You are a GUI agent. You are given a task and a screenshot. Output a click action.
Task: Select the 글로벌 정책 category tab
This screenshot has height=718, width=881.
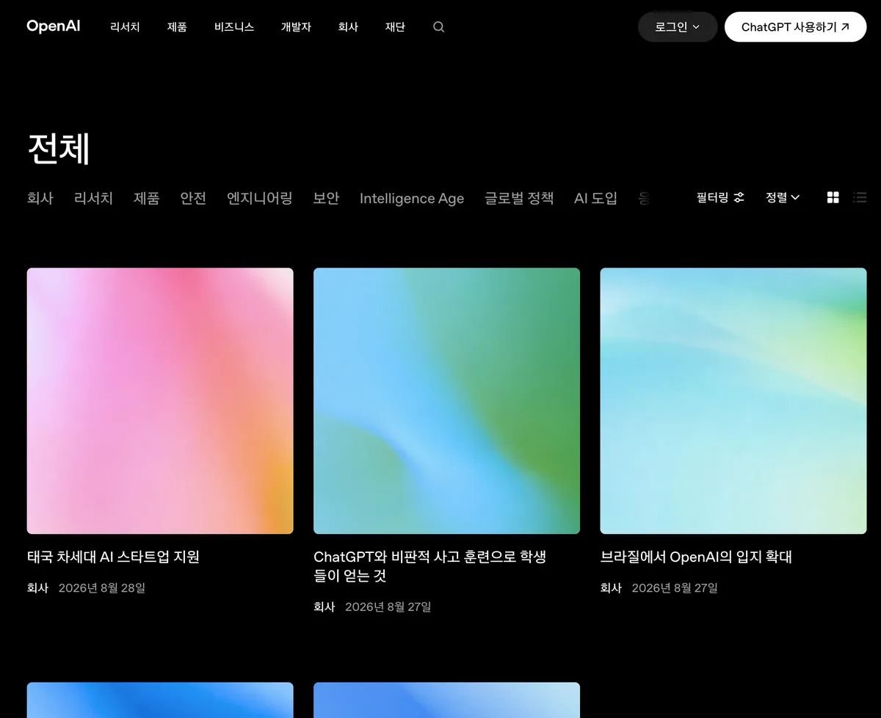[519, 198]
